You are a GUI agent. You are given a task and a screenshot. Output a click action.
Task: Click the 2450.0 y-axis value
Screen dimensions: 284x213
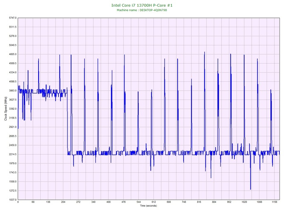coord(13,145)
